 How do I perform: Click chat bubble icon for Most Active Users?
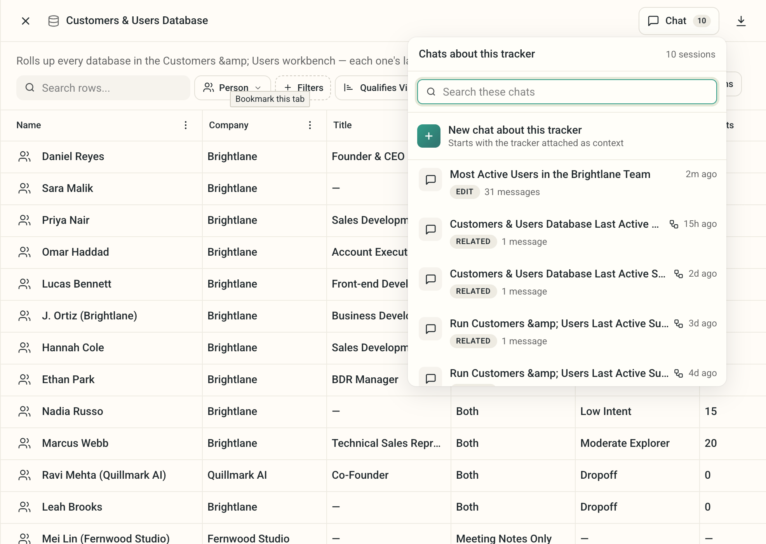tap(430, 180)
